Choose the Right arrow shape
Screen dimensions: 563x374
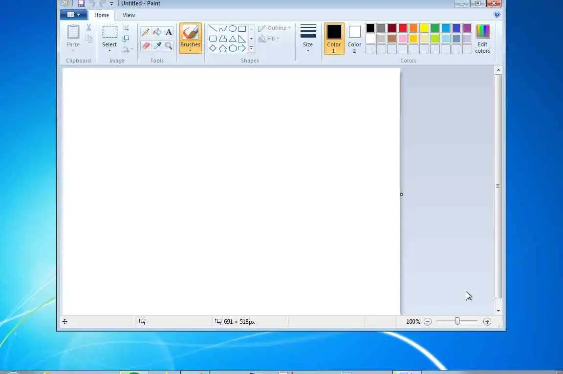point(242,48)
